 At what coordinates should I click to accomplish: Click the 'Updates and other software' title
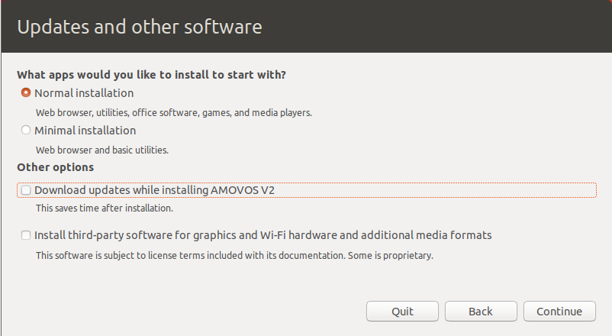140,27
